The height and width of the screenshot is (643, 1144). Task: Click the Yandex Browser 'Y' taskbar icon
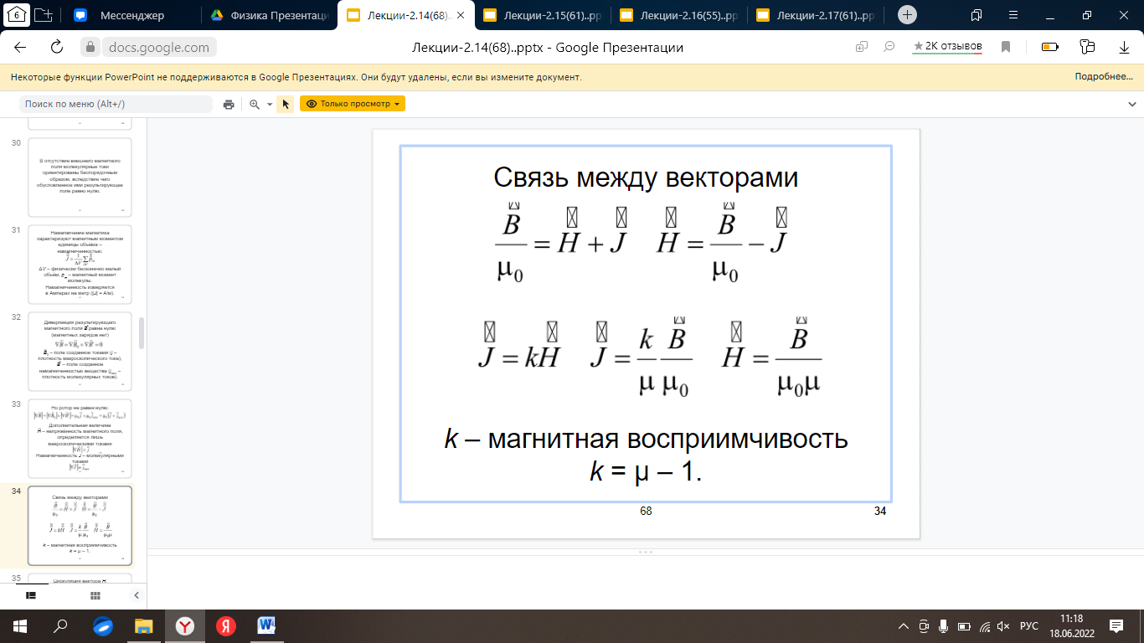point(185,625)
